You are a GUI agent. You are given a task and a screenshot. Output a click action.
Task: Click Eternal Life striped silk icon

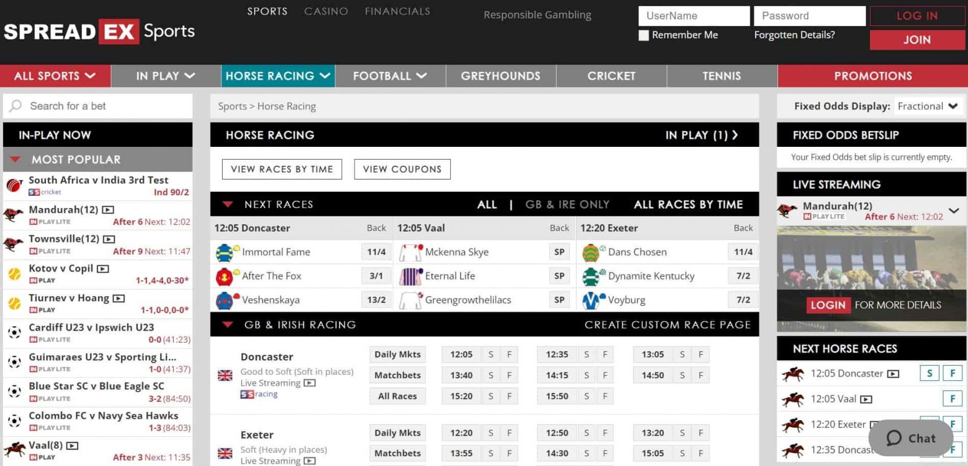410,276
